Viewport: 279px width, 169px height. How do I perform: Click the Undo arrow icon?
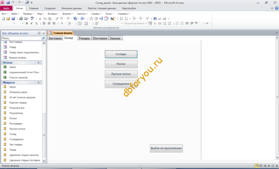61,18
